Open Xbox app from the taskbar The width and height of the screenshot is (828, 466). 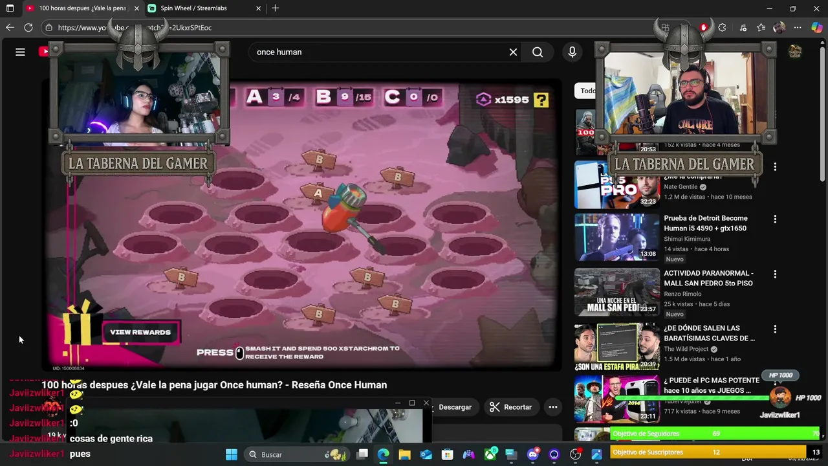[x=490, y=454]
